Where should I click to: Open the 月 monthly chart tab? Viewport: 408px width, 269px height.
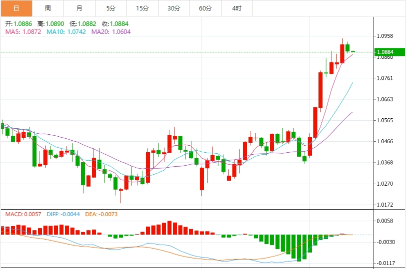(79, 8)
